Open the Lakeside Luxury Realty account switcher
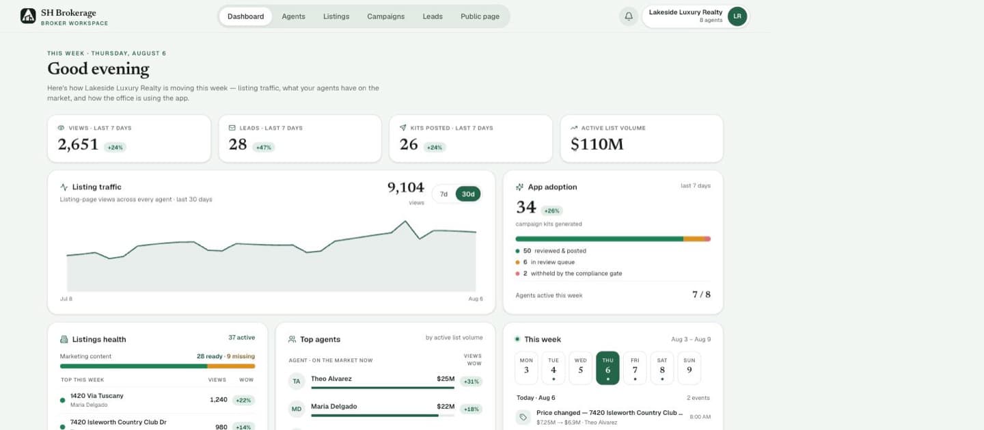 click(x=696, y=16)
